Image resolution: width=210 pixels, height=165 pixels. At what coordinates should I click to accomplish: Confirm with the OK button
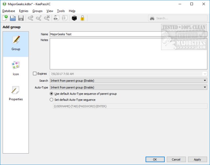coord(155,159)
